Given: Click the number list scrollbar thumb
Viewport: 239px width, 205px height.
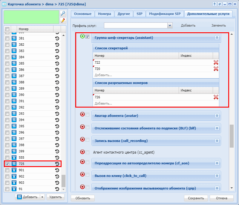Looking at the screenshot, I should coord(63,181).
